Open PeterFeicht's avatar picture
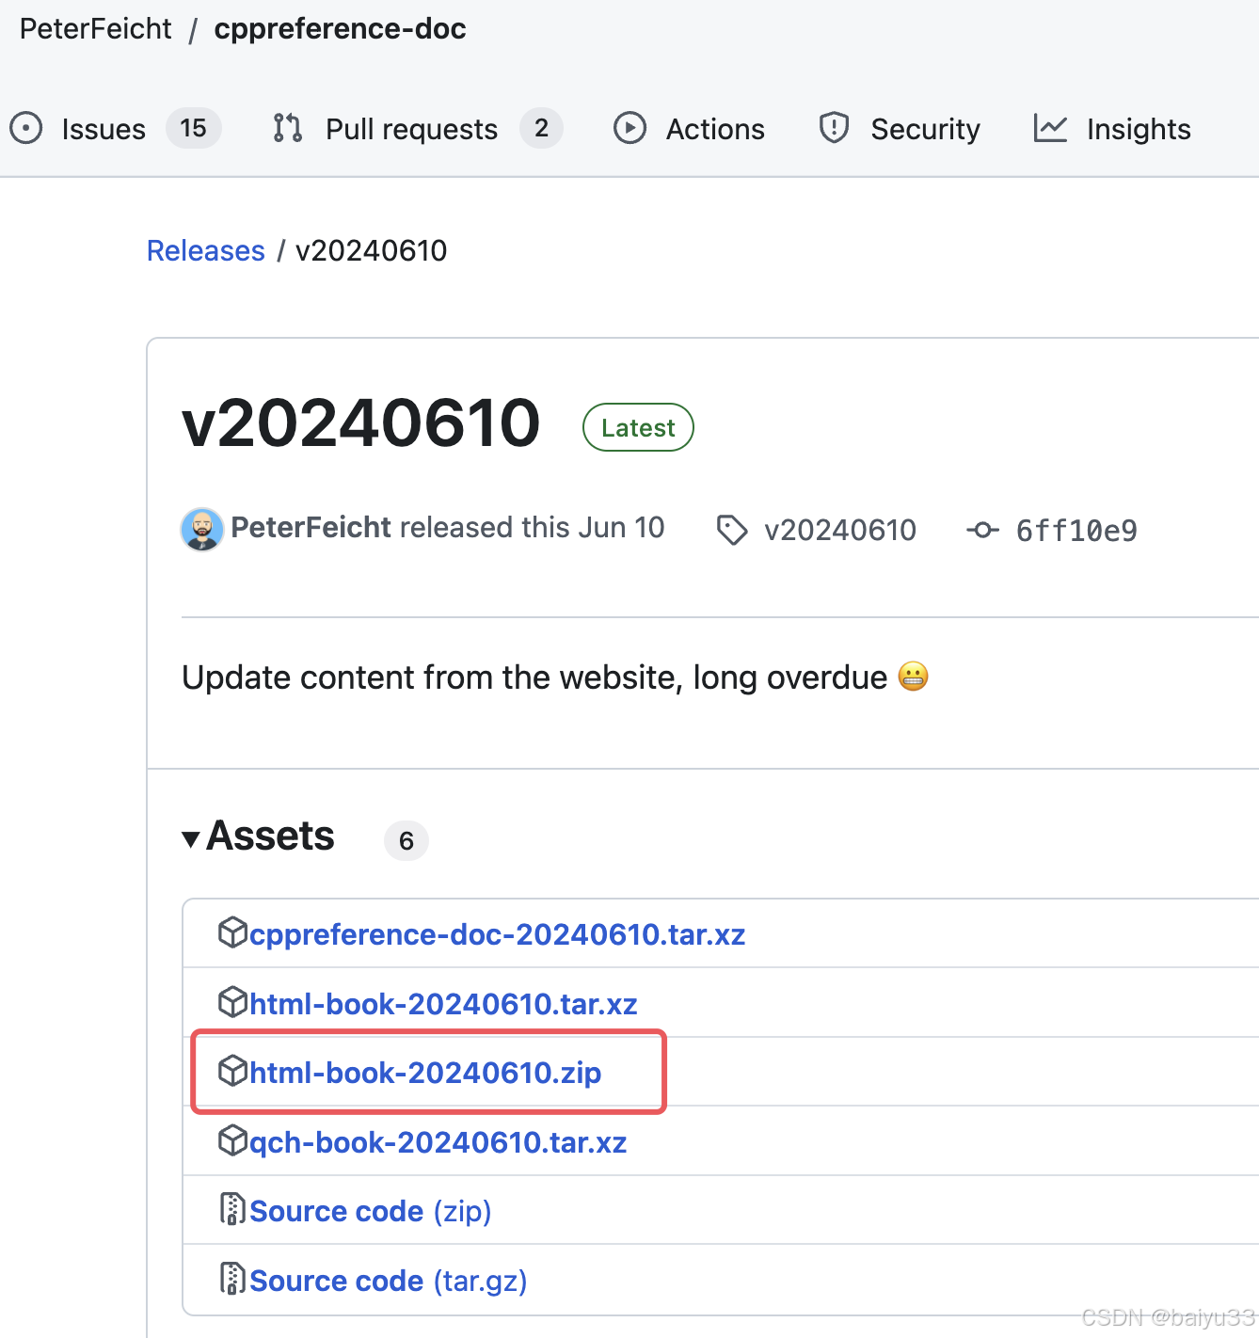 [201, 529]
